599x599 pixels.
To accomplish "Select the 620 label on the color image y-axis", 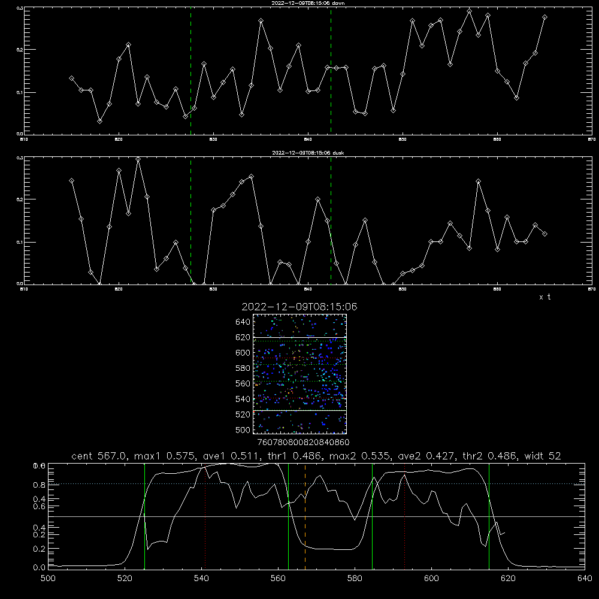I will tap(243, 337).
